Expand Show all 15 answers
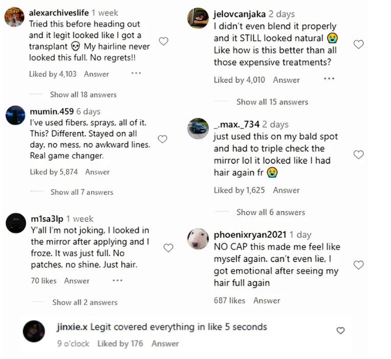 [x=272, y=102]
